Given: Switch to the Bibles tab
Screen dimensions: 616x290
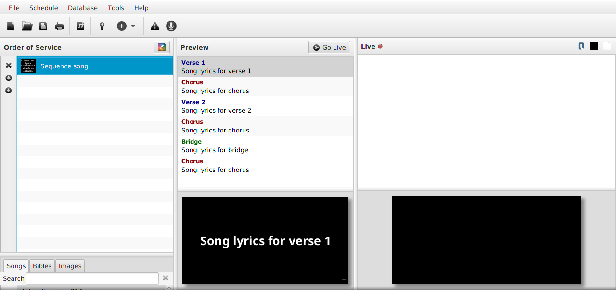Looking at the screenshot, I should click(x=42, y=266).
